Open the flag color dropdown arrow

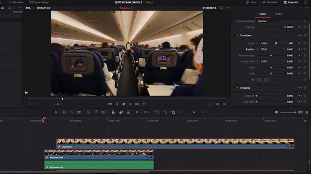click(140, 113)
